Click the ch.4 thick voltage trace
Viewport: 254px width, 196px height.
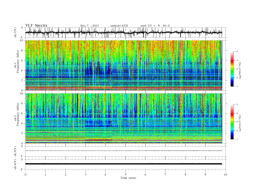pos(123,164)
